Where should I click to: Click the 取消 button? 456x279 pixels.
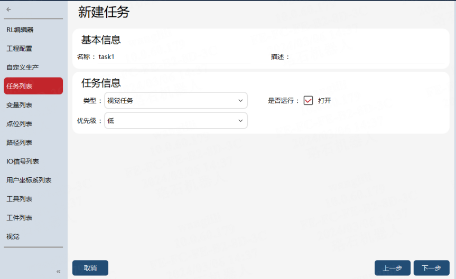point(90,268)
